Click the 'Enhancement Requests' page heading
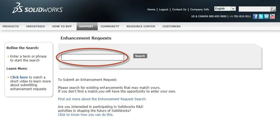Image resolution: width=280 pixels, height=123 pixels. 86,38
